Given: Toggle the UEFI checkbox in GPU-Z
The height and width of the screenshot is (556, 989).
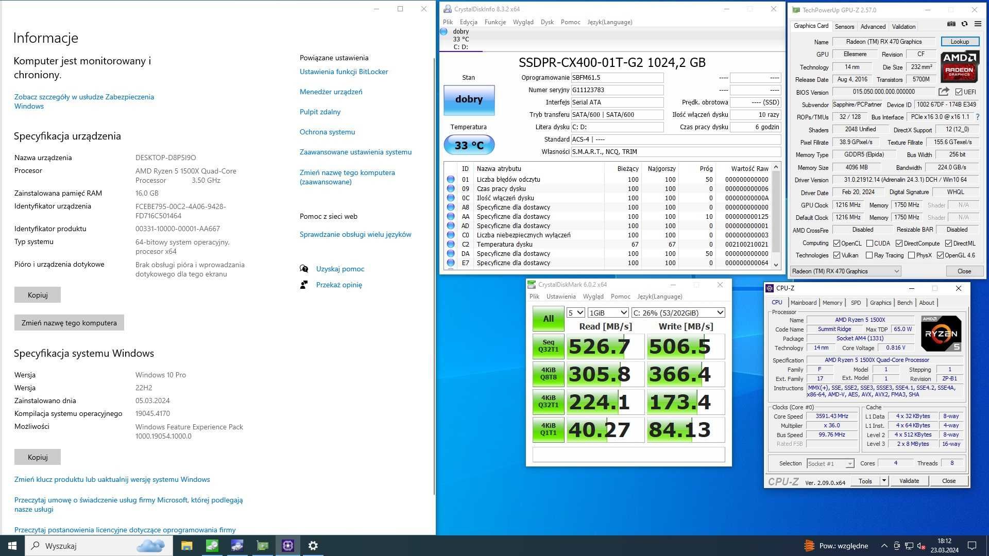Looking at the screenshot, I should [959, 92].
